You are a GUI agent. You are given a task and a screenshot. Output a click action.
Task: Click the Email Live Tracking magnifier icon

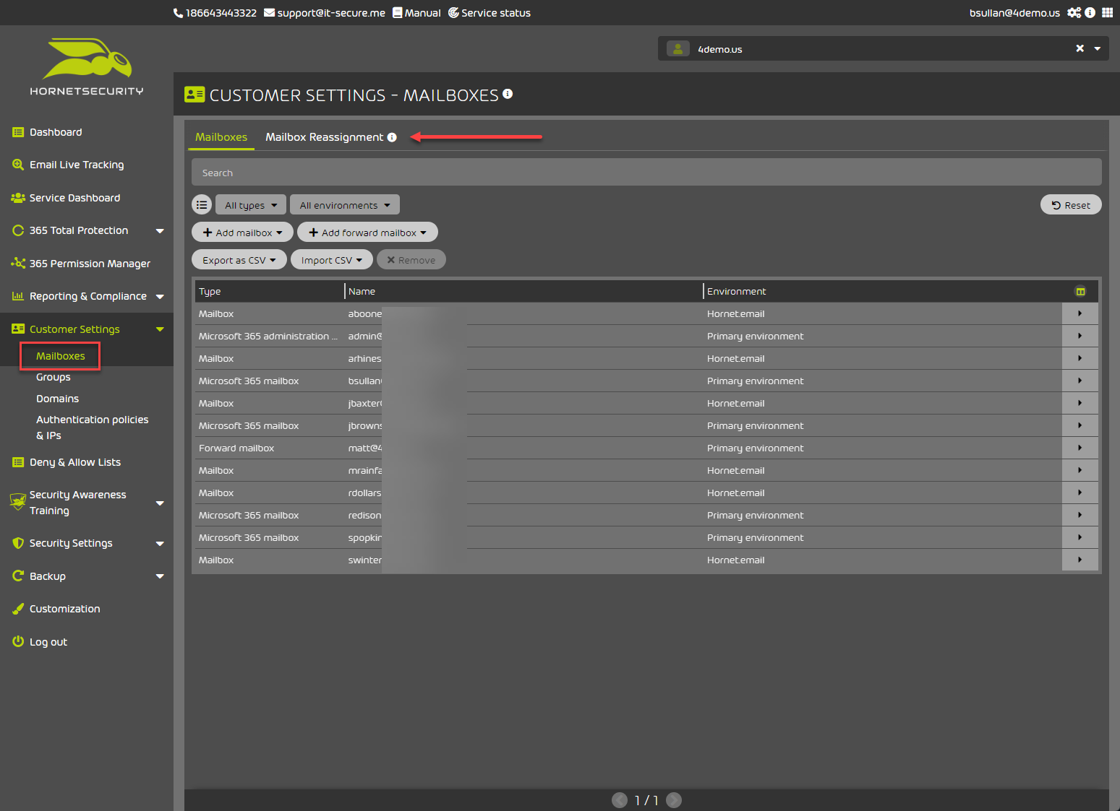18,165
